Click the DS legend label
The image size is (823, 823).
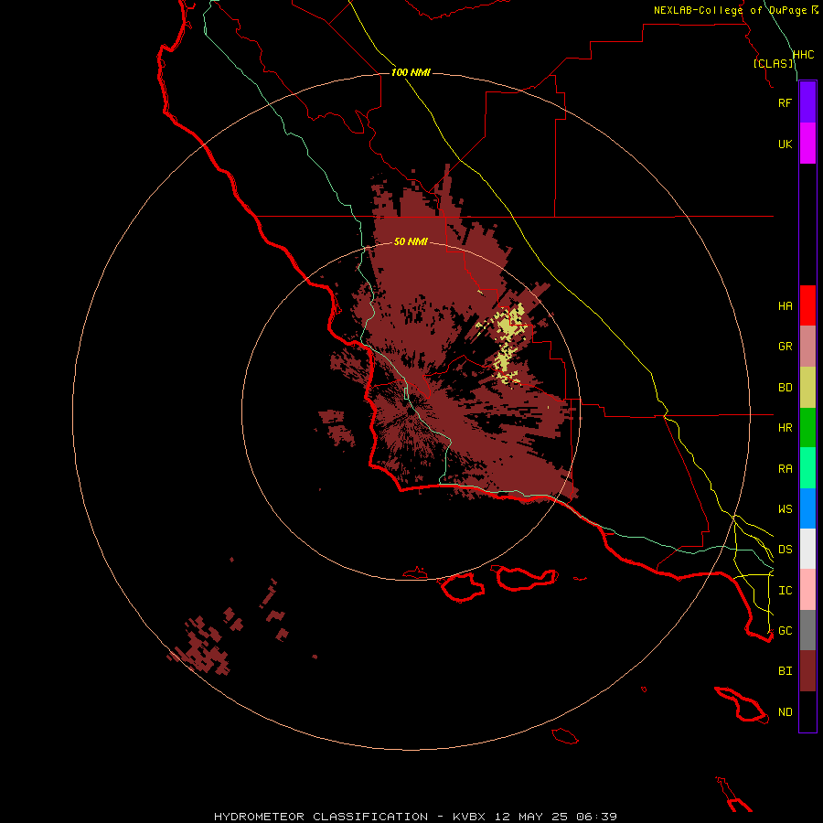785,550
